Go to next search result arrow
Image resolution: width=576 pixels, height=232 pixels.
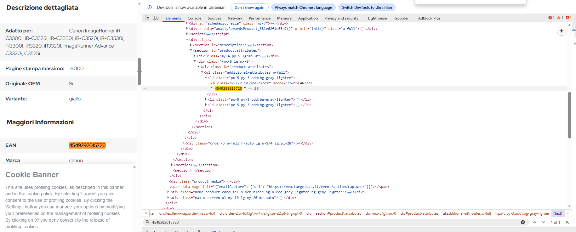pos(544,222)
